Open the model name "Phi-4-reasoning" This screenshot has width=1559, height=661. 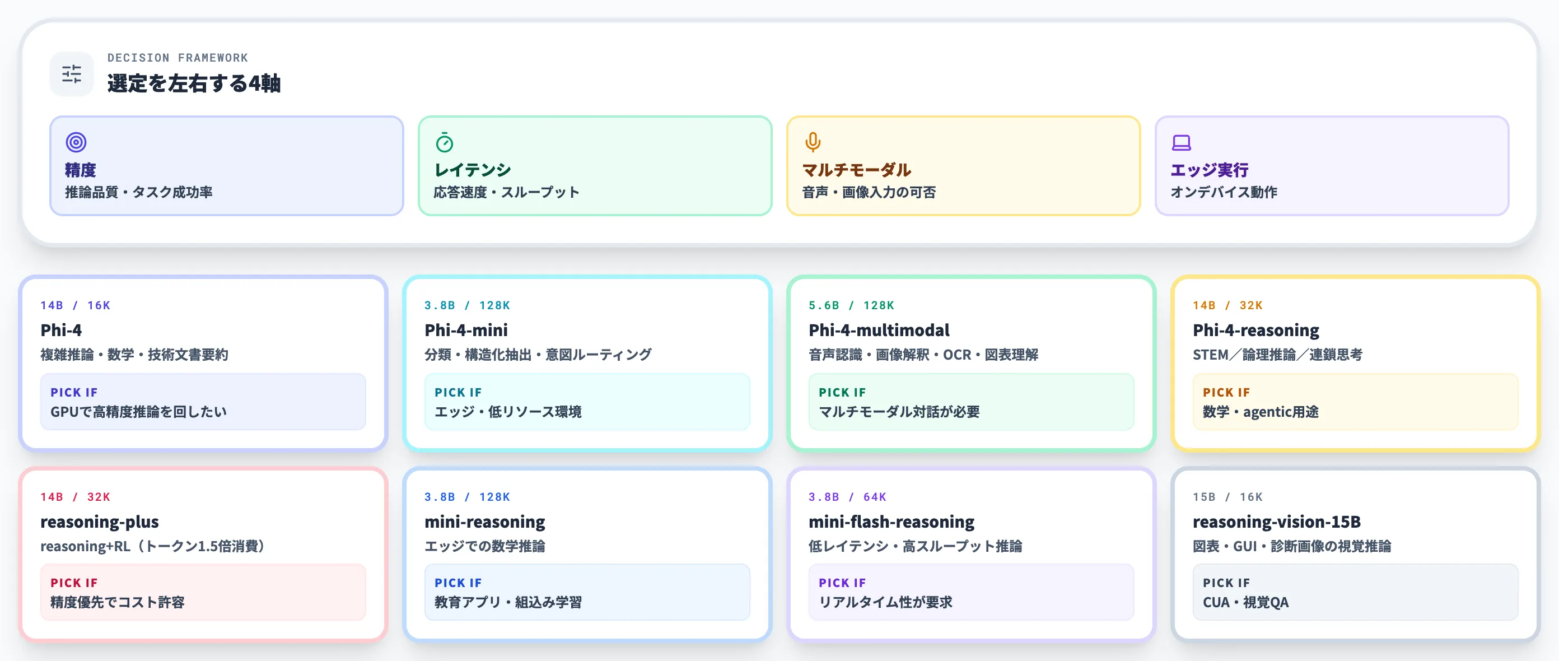tap(1256, 330)
